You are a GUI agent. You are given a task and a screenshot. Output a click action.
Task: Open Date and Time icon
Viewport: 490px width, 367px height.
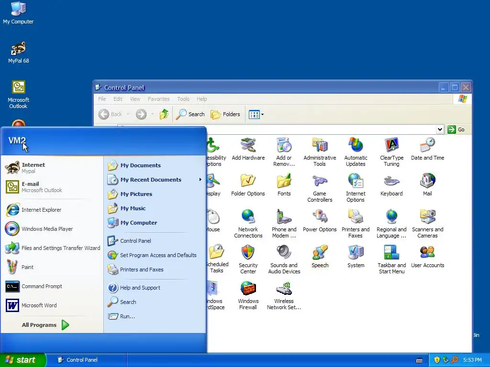tap(427, 150)
